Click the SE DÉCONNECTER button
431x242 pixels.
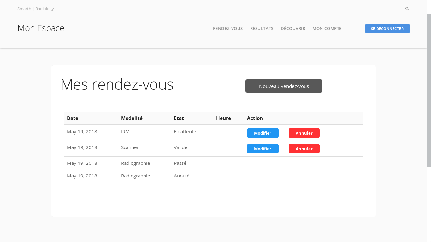[387, 28]
